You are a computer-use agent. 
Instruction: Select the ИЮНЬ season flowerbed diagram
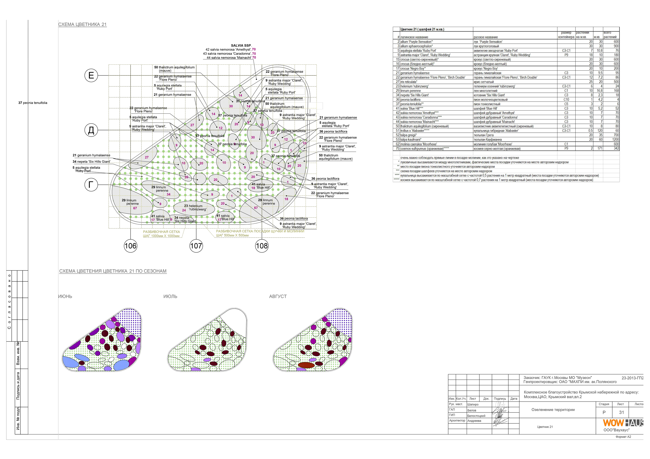pos(101,340)
